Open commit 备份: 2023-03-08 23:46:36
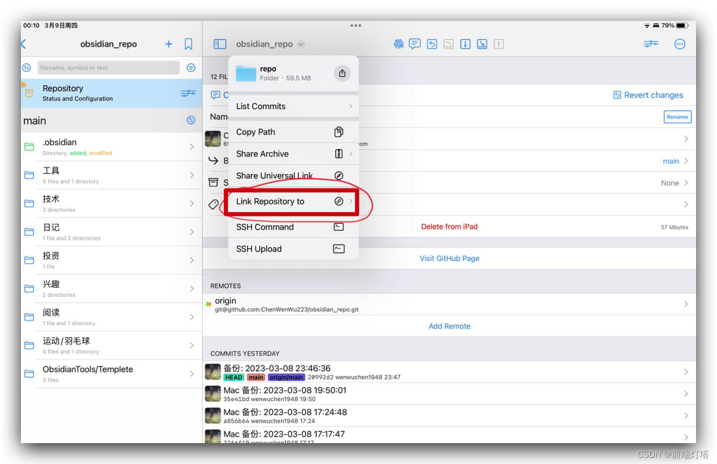The width and height of the screenshot is (717, 464). pyautogui.click(x=449, y=372)
